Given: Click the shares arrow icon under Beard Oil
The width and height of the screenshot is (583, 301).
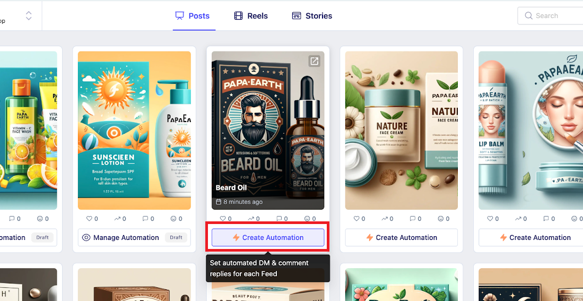Looking at the screenshot, I should point(251,219).
